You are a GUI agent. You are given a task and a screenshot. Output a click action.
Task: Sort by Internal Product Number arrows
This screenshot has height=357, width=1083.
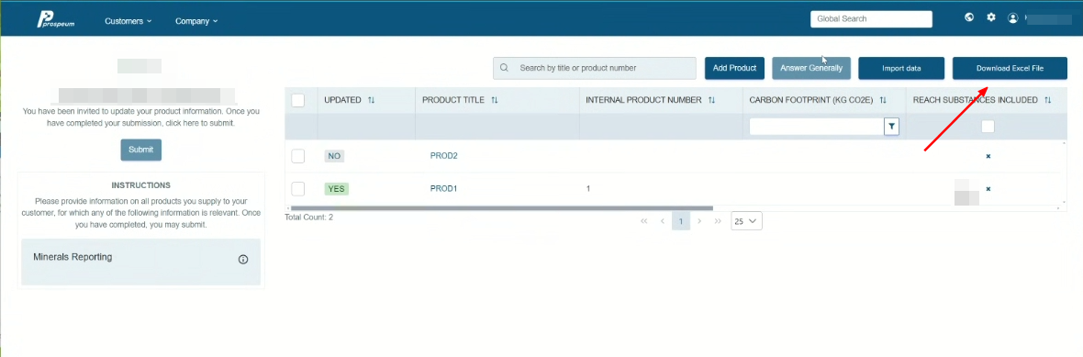point(712,100)
